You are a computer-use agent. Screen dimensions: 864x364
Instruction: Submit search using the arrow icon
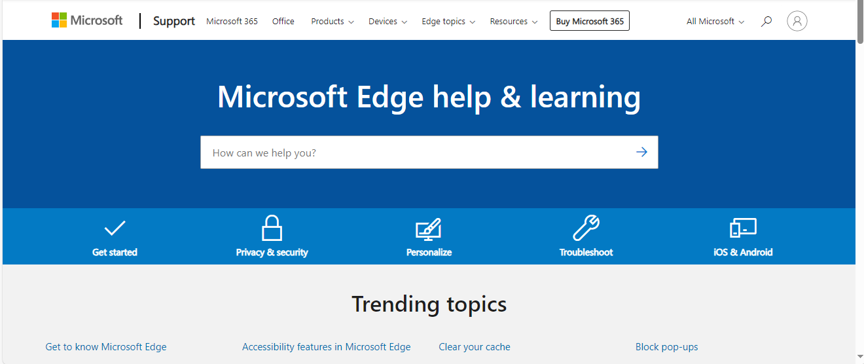tap(641, 152)
